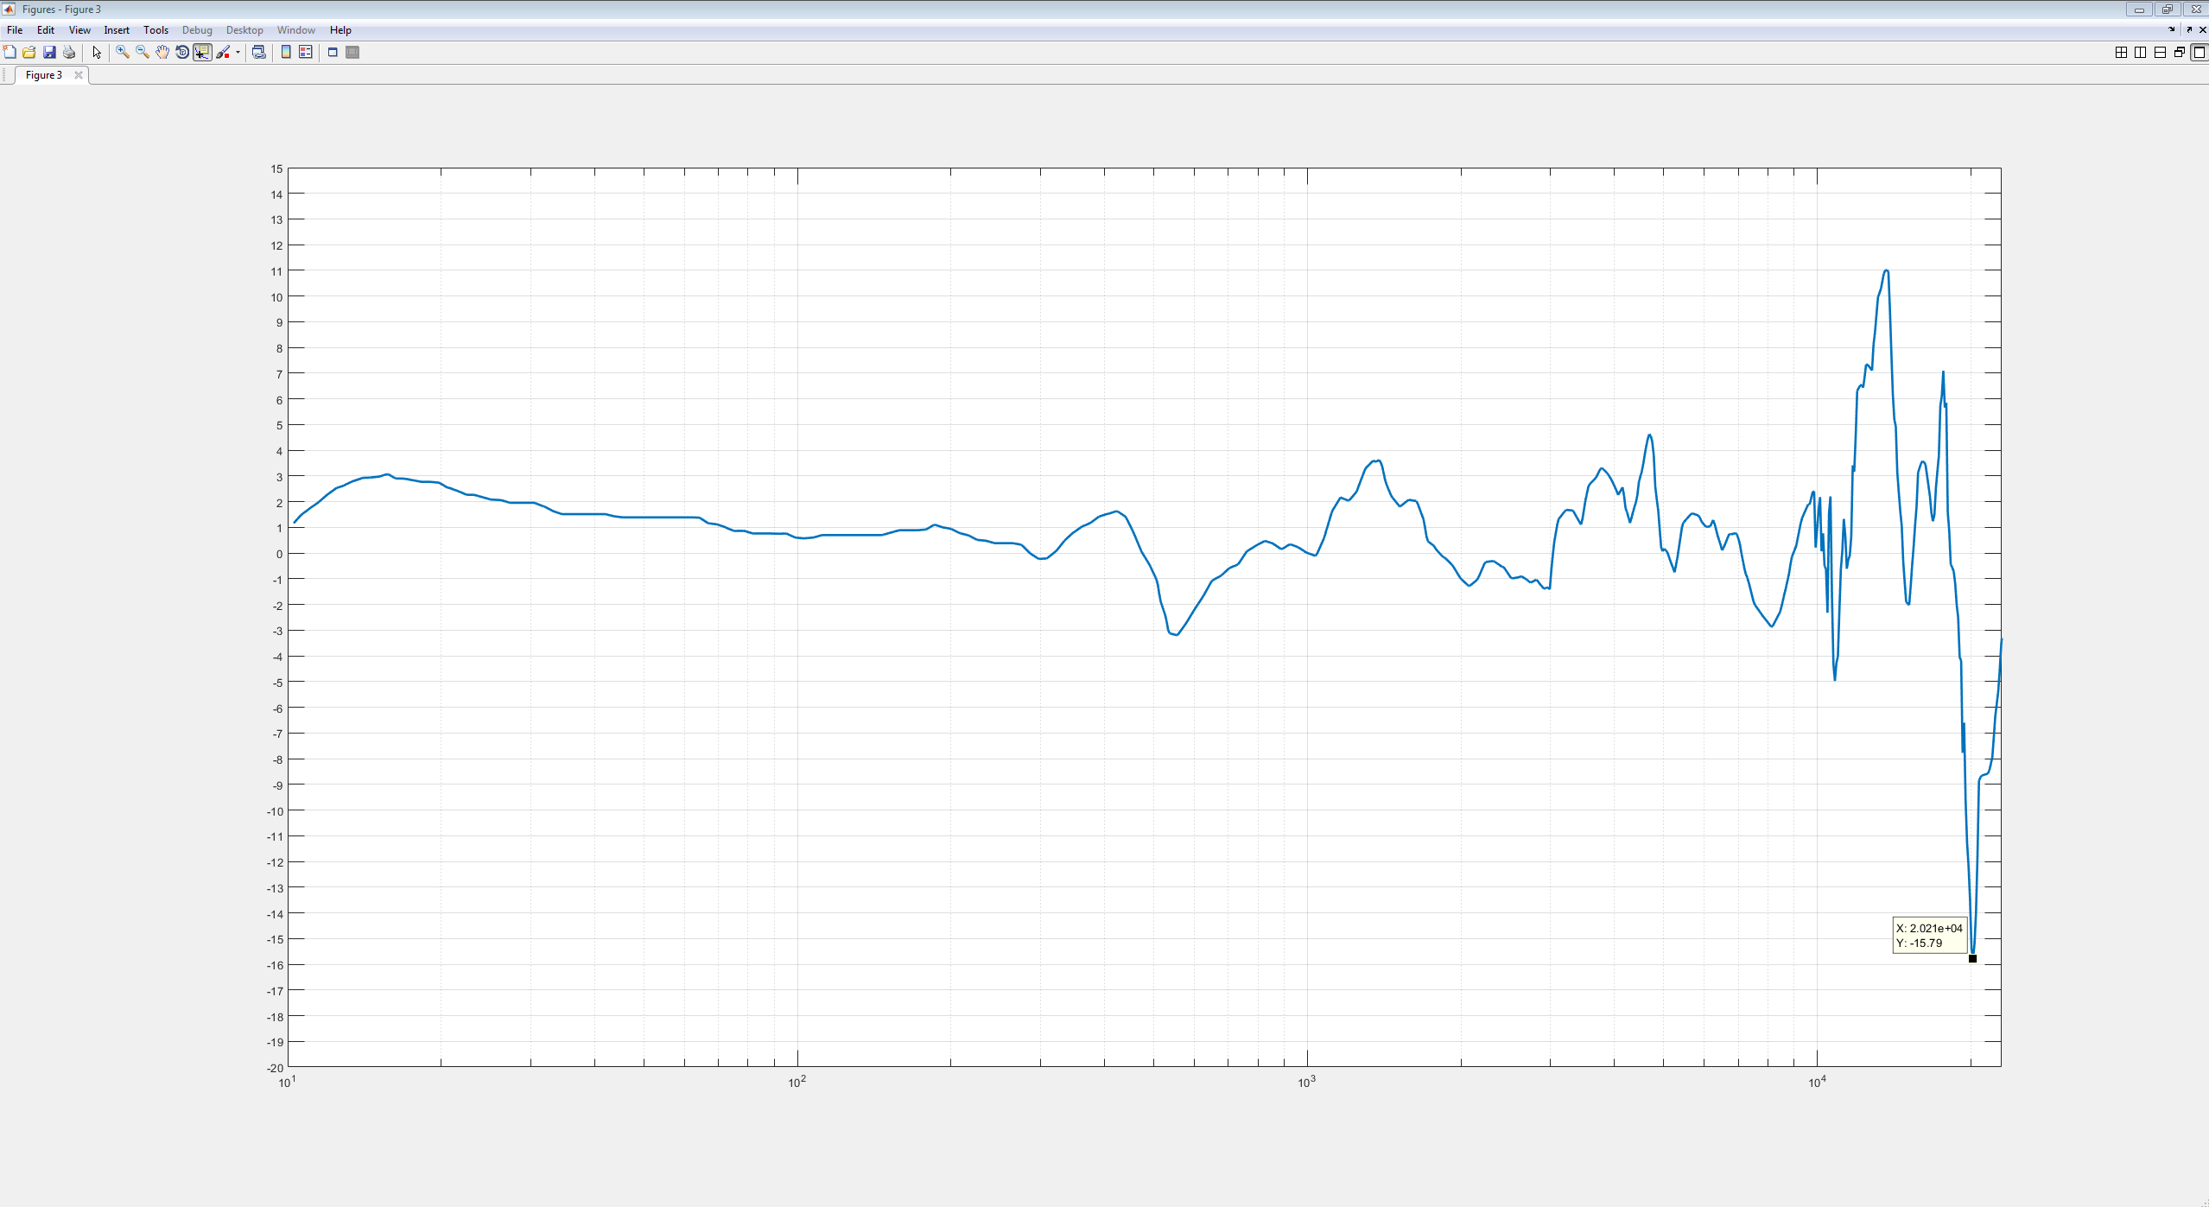The image size is (2209, 1207).
Task: Click the 10^1 x-axis label
Action: 287,1082
